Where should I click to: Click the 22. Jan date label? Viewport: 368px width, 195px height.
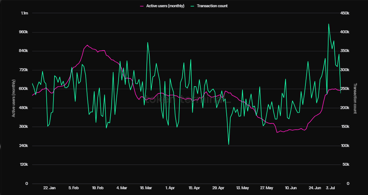50,188
